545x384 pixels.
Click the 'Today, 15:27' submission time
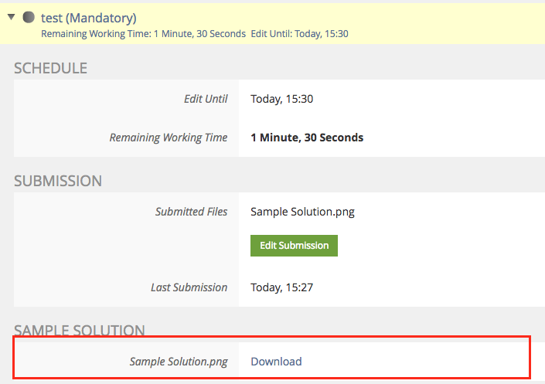281,287
